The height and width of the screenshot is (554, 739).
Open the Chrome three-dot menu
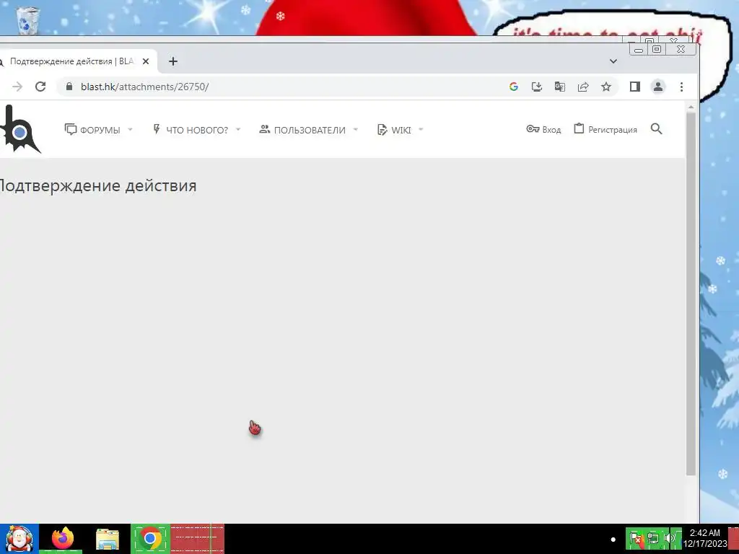tap(681, 87)
